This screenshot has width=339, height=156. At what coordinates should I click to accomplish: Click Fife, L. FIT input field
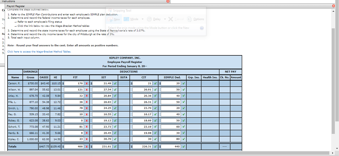click(74, 102)
